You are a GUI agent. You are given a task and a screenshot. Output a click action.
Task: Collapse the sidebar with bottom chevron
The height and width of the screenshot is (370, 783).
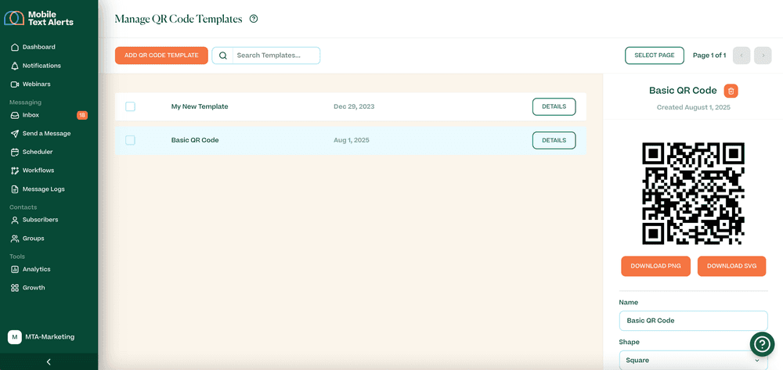coord(49,362)
